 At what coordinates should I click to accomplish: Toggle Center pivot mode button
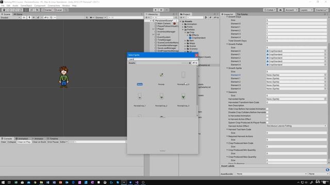point(47,10)
